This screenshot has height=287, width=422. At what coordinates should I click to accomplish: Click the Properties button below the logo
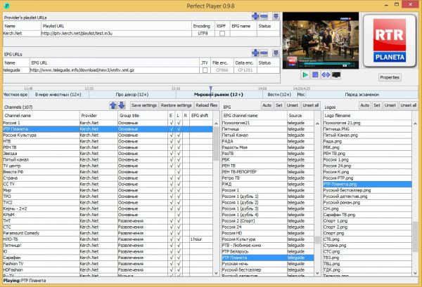[389, 77]
